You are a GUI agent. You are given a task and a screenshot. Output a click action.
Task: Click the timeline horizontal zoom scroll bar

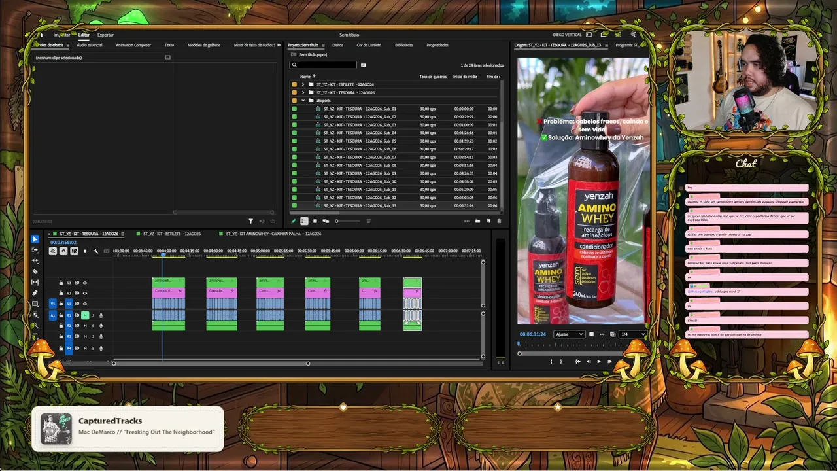(211, 364)
